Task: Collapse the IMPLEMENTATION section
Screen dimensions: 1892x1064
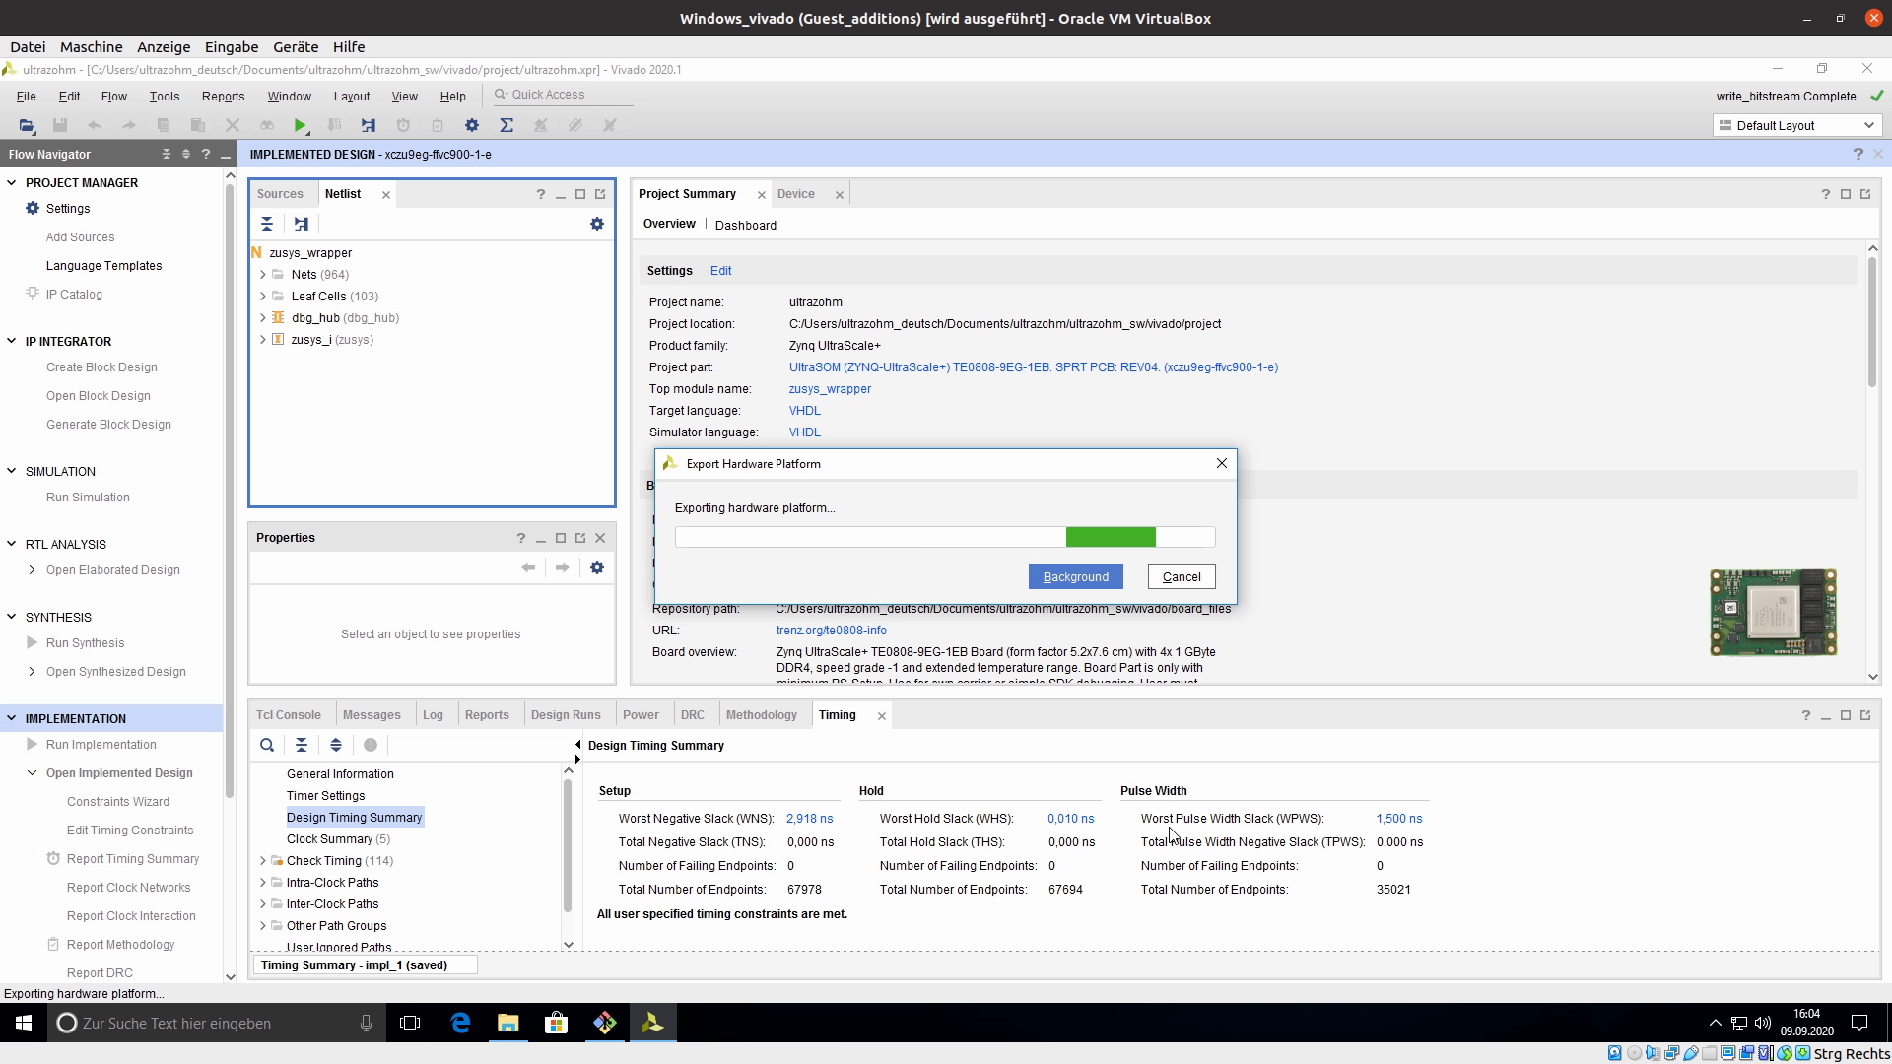Action: coord(12,718)
